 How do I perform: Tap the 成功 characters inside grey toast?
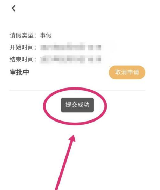[83, 105]
